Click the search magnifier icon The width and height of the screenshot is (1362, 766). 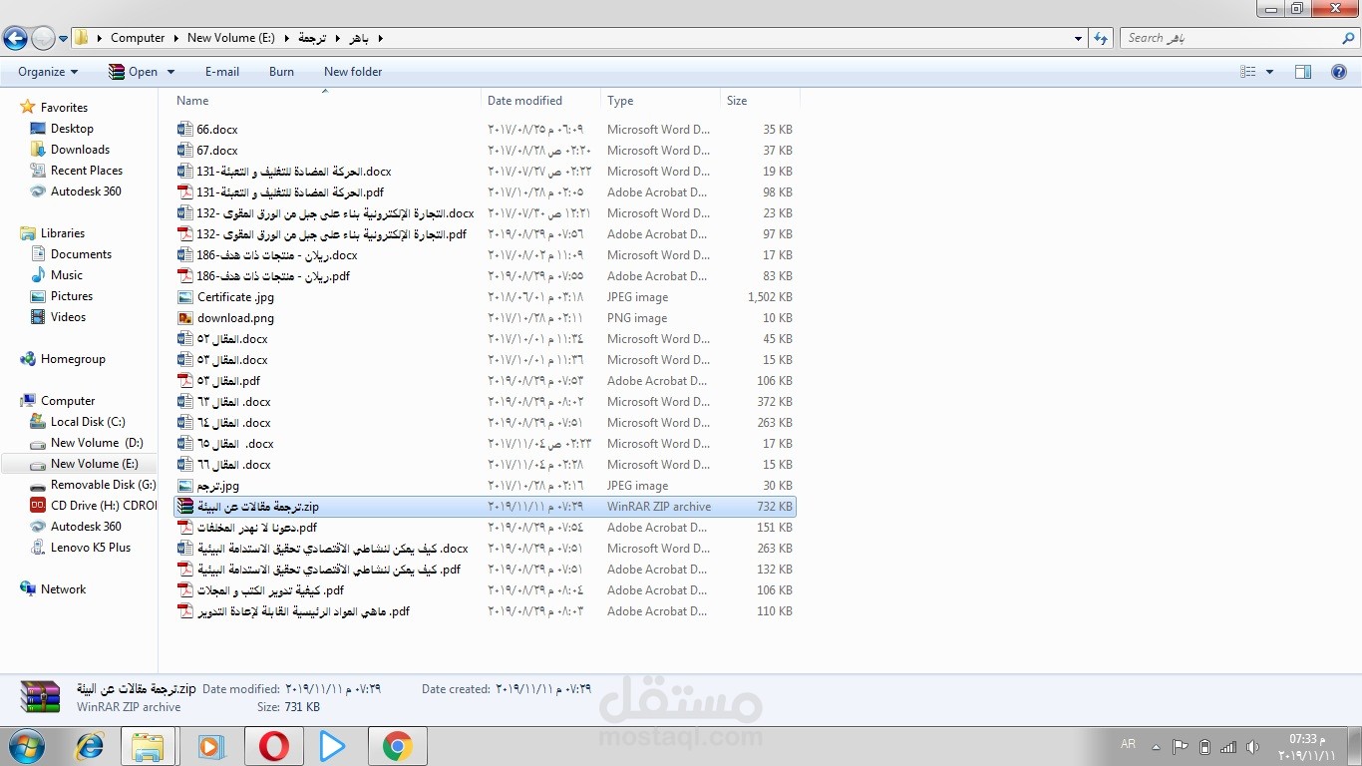click(1349, 38)
